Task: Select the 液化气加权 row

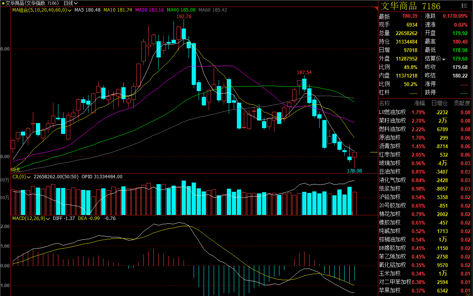Action: [x=425, y=180]
